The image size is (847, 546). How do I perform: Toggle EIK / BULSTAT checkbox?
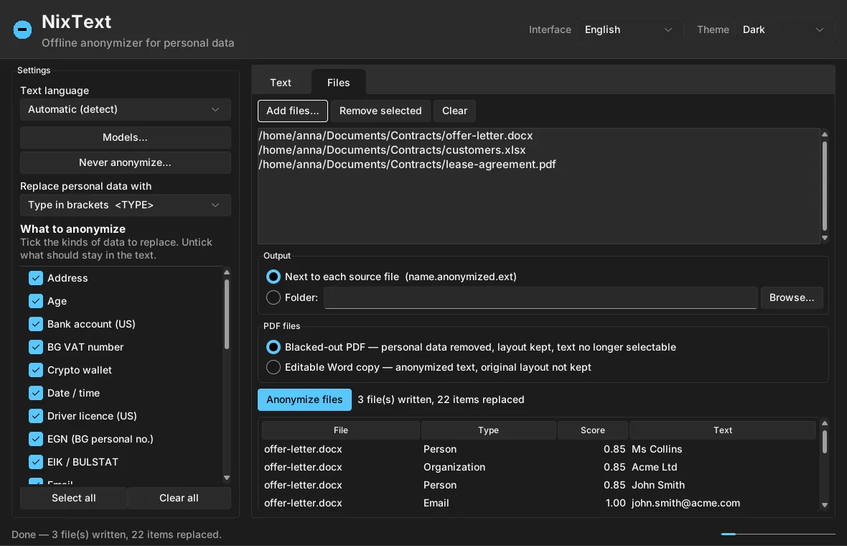pyautogui.click(x=36, y=462)
